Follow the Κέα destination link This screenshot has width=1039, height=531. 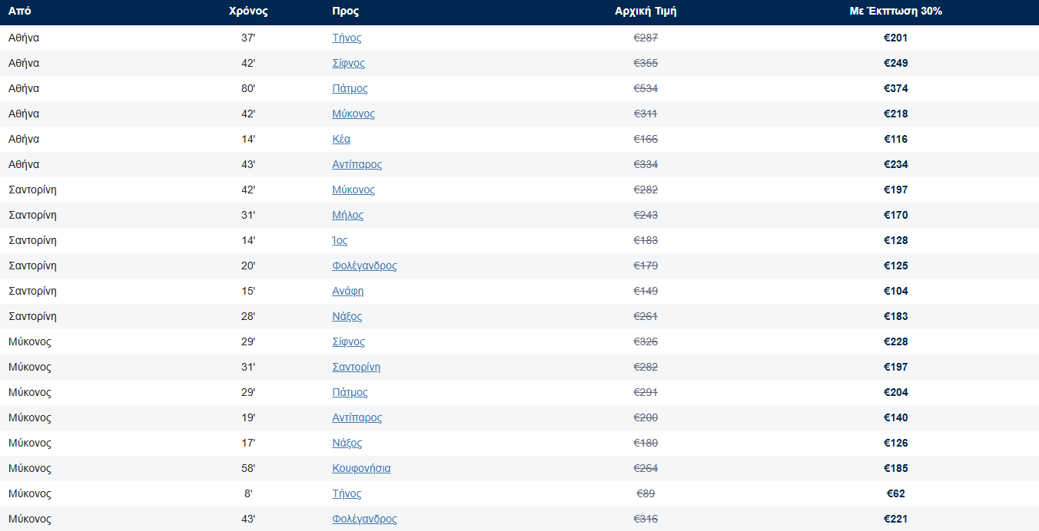coord(341,139)
